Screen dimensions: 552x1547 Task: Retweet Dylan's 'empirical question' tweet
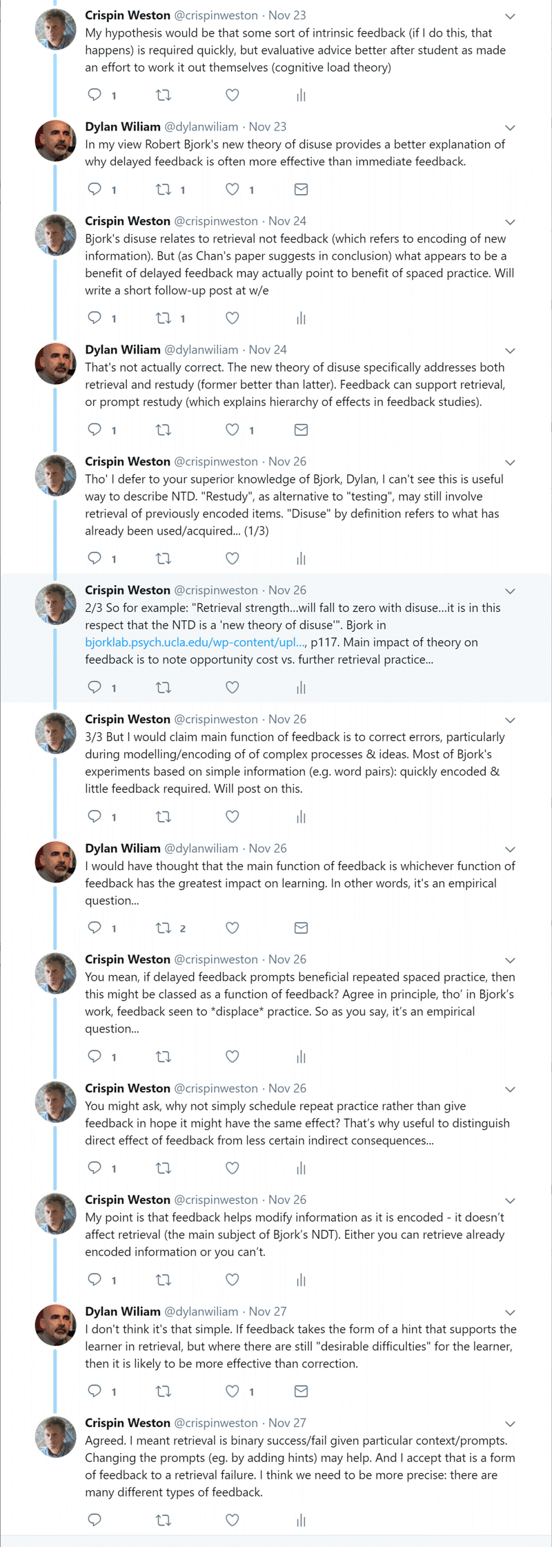(164, 928)
